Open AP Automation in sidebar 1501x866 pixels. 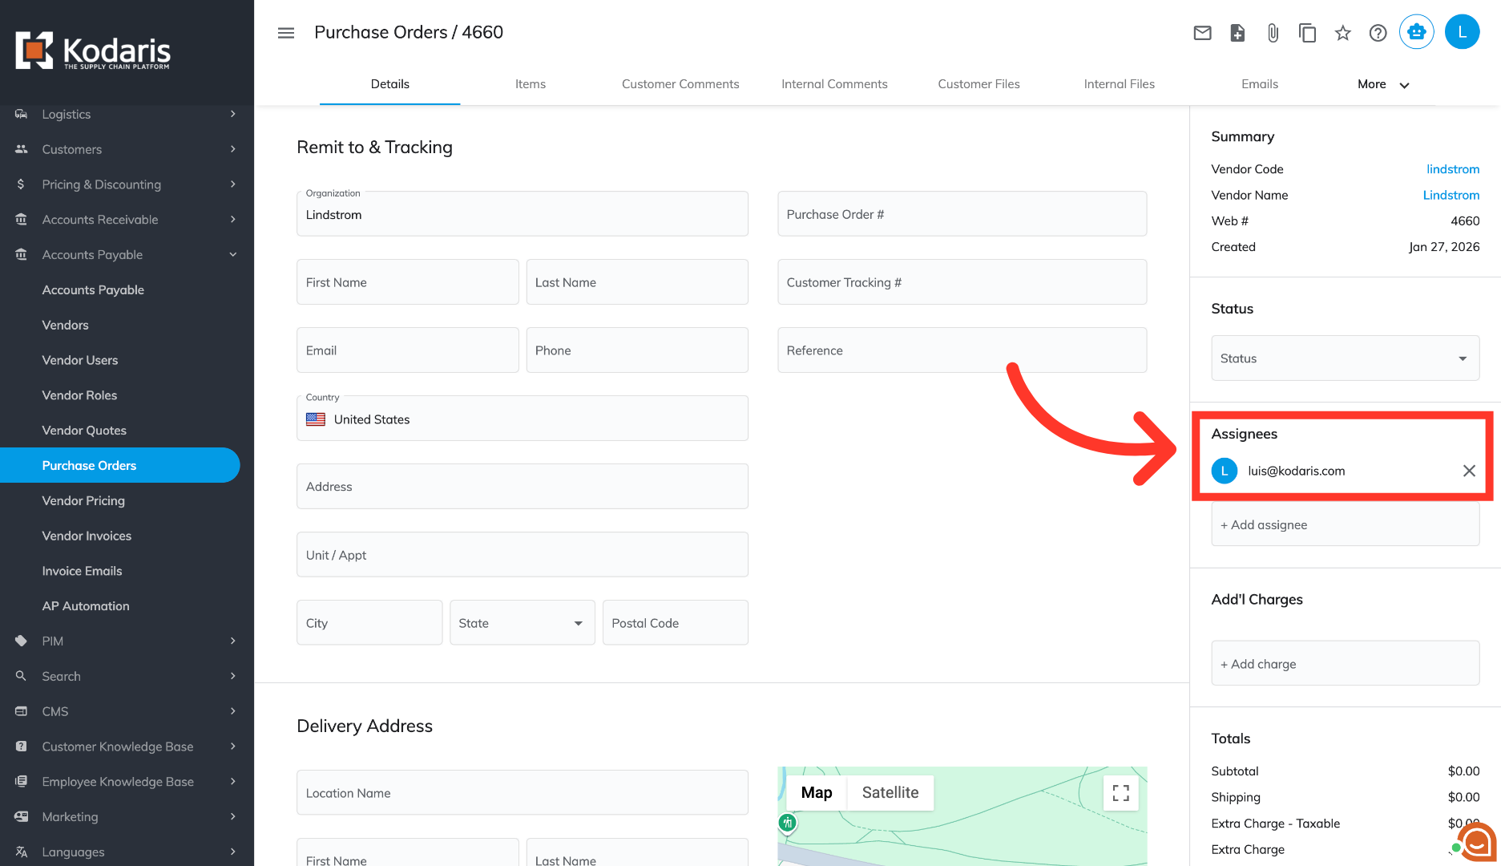86,606
